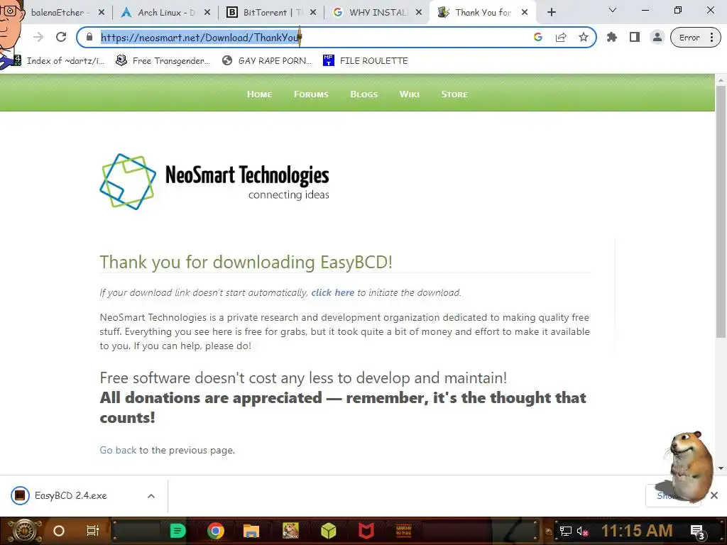The image size is (727, 545).
Task: Open the notification center icon
Action: click(698, 532)
